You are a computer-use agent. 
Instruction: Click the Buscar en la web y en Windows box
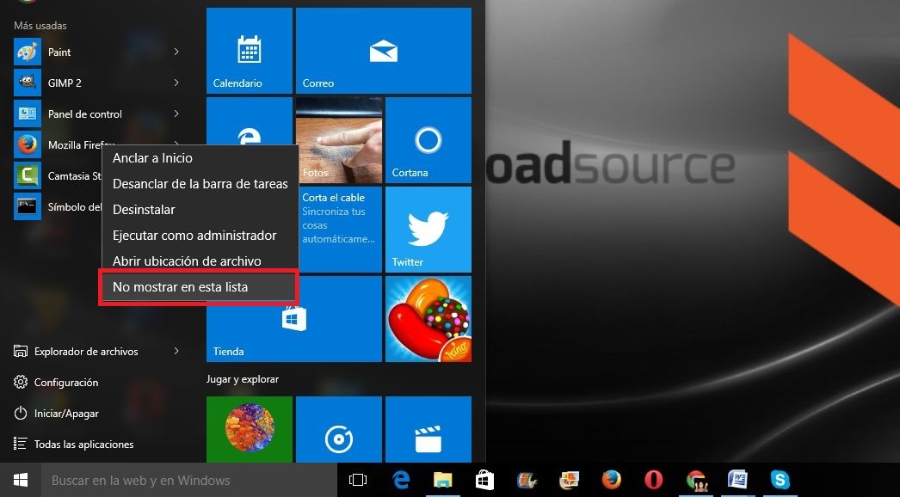[188, 481]
